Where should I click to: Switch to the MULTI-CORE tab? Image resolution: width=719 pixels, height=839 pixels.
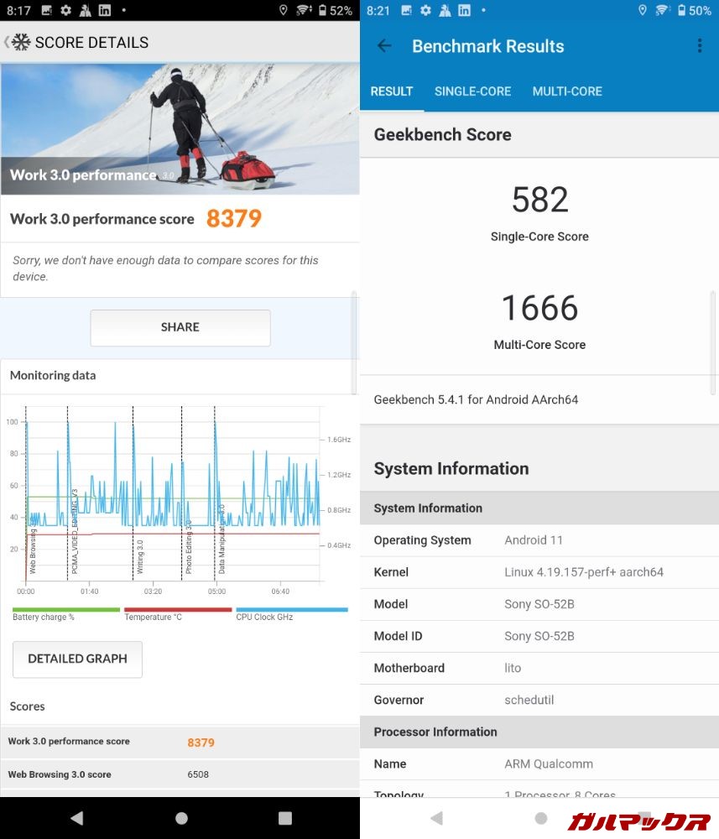pos(567,91)
